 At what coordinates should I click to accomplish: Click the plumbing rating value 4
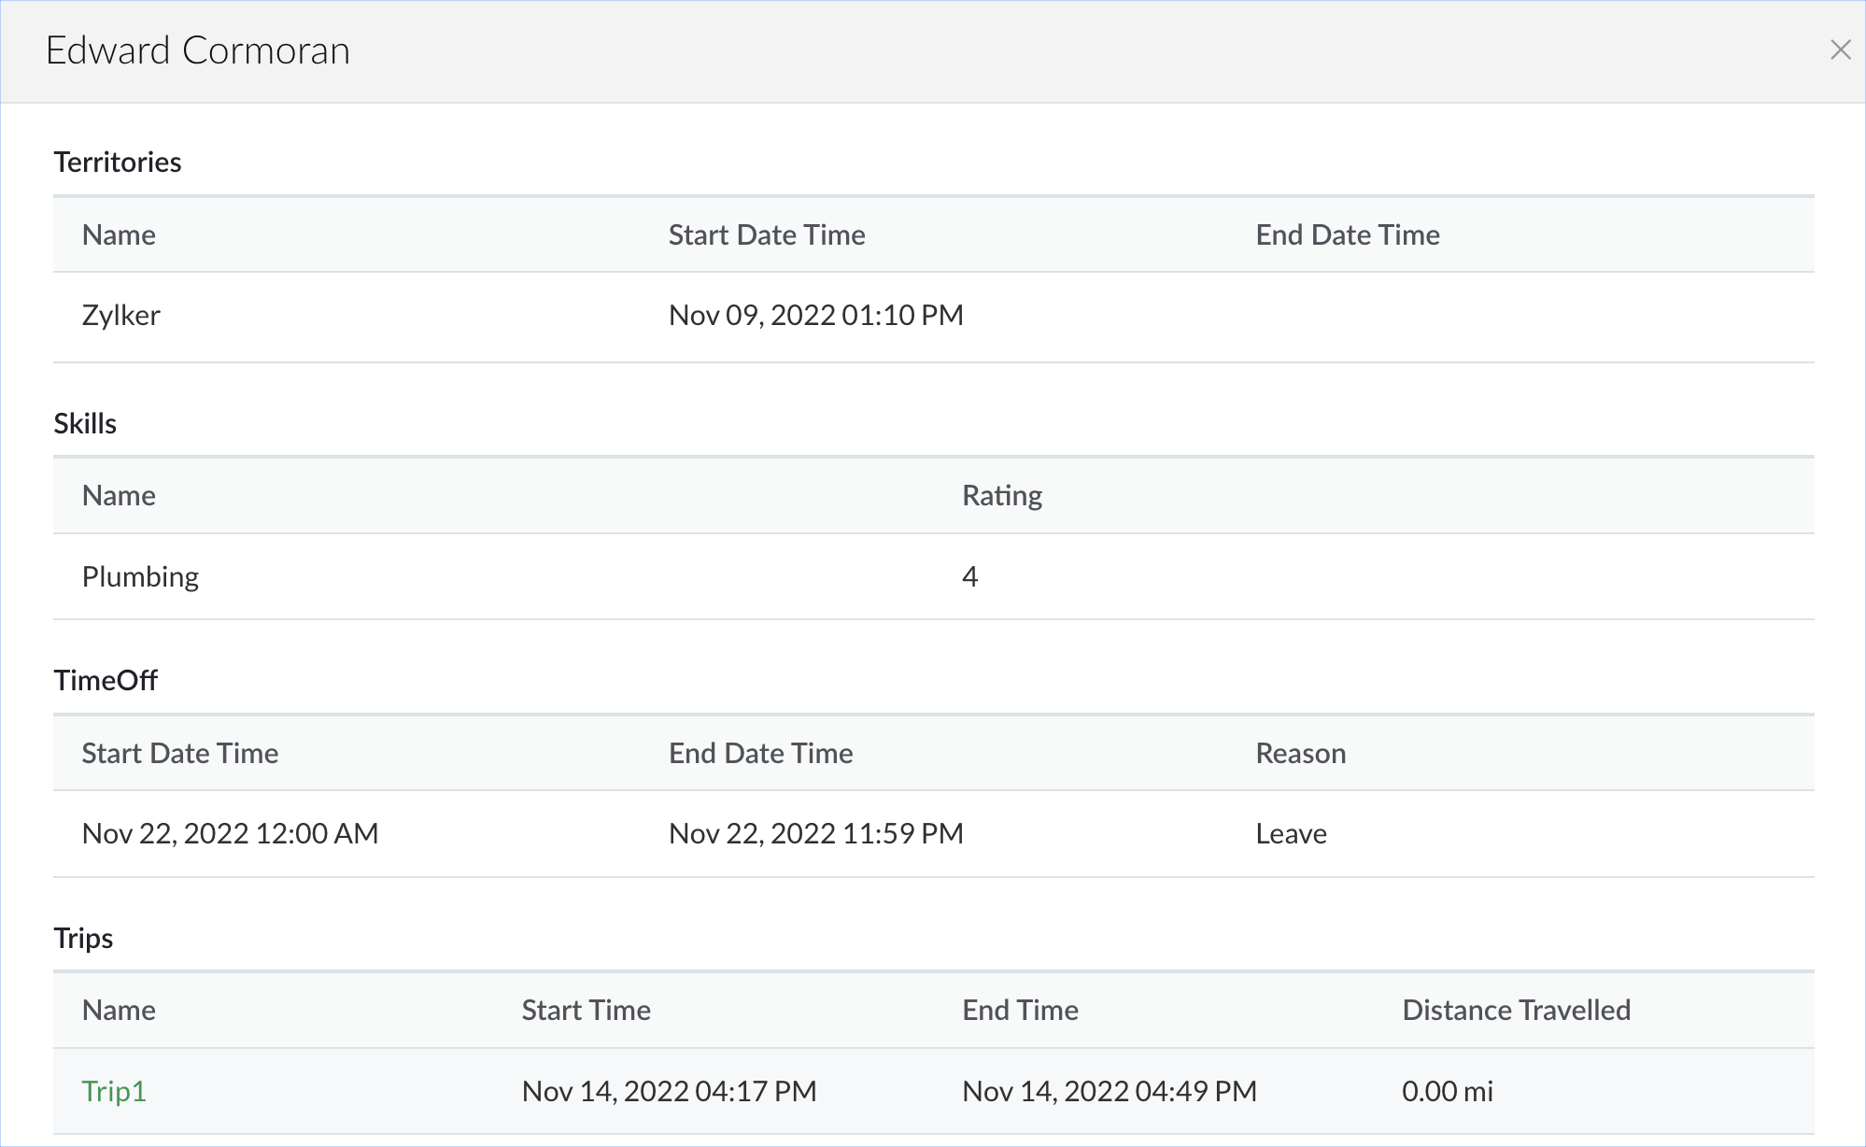969,577
